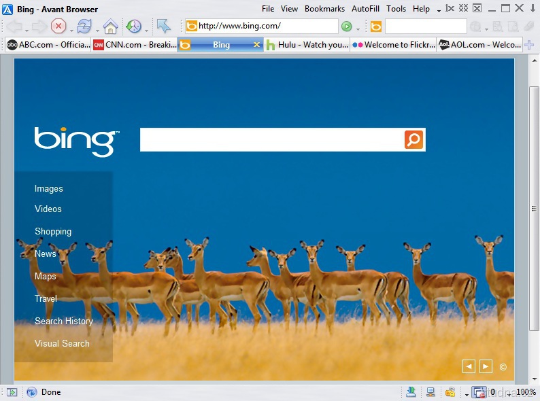
Task: Open the Visual Search link
Action: click(x=62, y=343)
